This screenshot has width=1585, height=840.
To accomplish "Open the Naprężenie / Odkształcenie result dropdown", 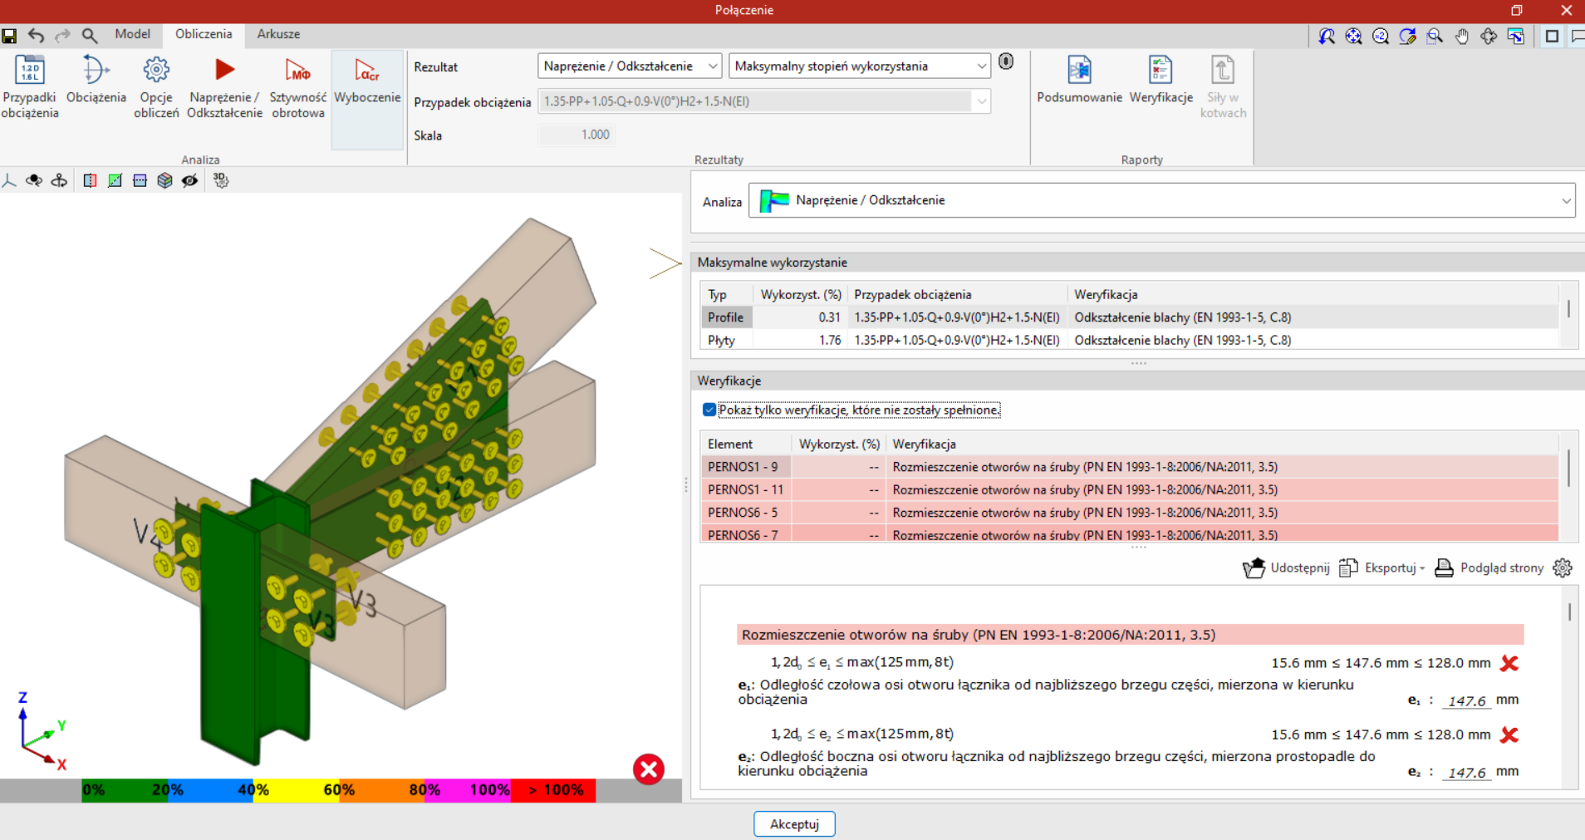I will (x=630, y=66).
